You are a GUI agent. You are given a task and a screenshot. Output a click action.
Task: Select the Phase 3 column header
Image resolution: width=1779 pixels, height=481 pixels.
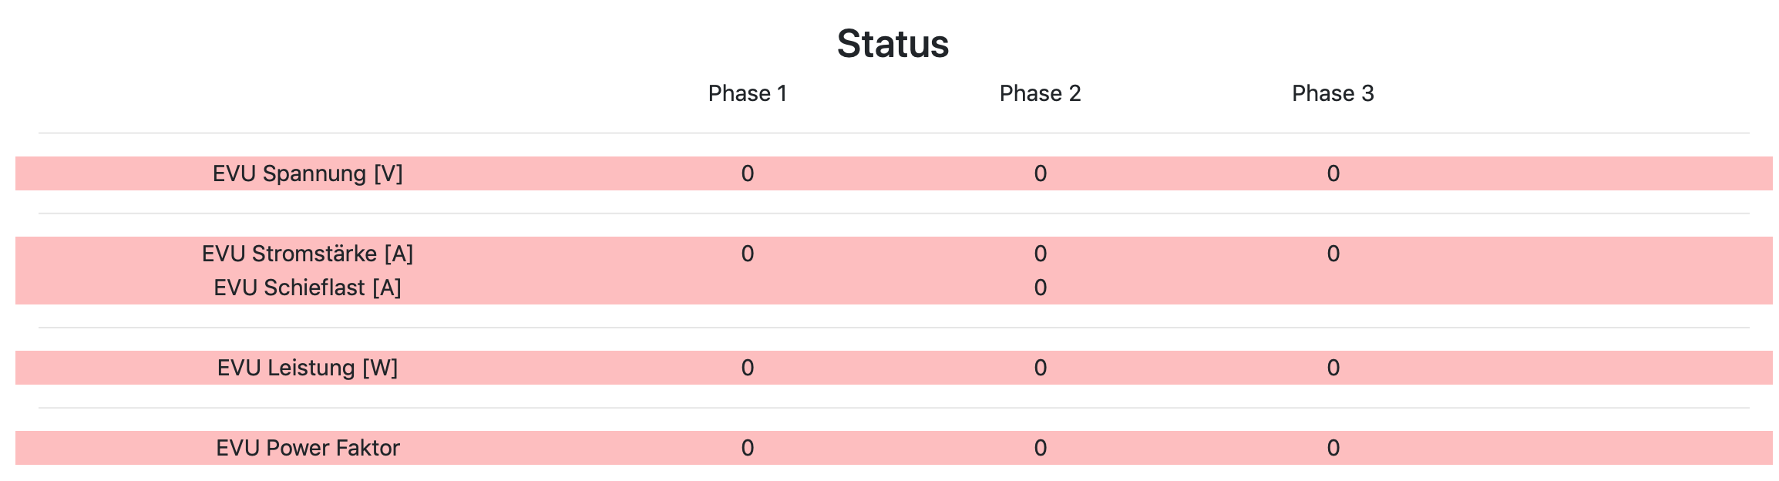click(x=1333, y=93)
